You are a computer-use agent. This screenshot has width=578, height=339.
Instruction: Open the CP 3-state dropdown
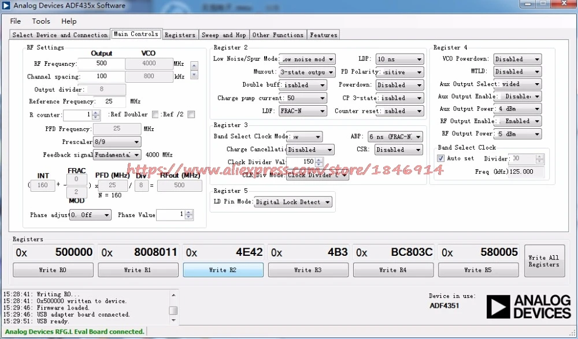(x=400, y=98)
